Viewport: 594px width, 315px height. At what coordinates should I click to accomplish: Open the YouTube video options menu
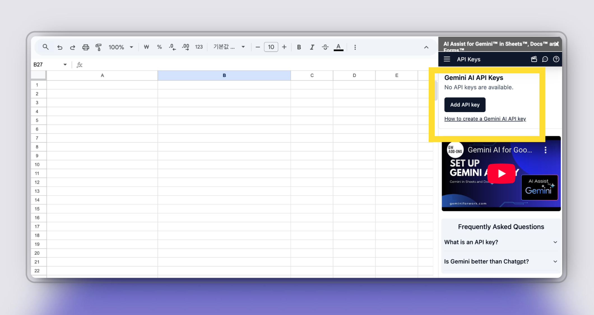pos(545,150)
